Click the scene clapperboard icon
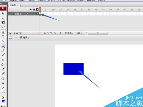This screenshot has height=107, width=143. tap(21, 37)
